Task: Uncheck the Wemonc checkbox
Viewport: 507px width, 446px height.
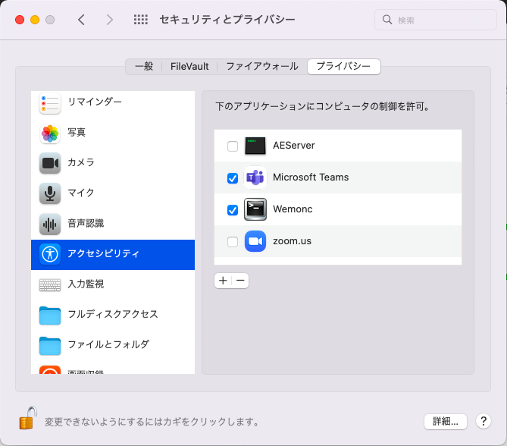Action: tap(233, 210)
